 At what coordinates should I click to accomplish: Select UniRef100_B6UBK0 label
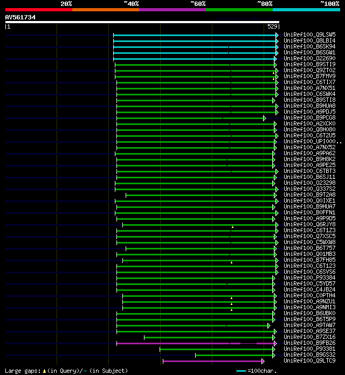click(309, 313)
